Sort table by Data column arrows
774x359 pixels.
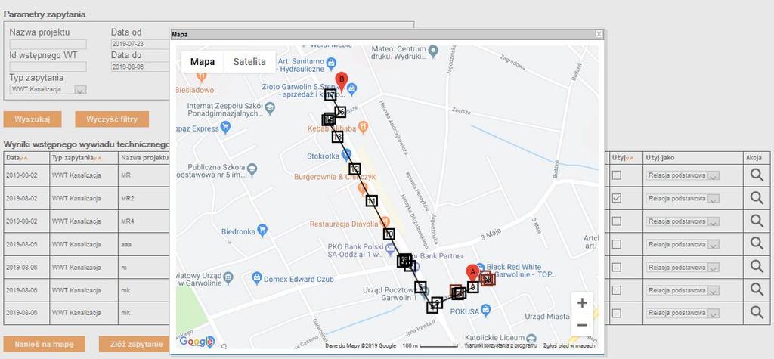coord(24,158)
